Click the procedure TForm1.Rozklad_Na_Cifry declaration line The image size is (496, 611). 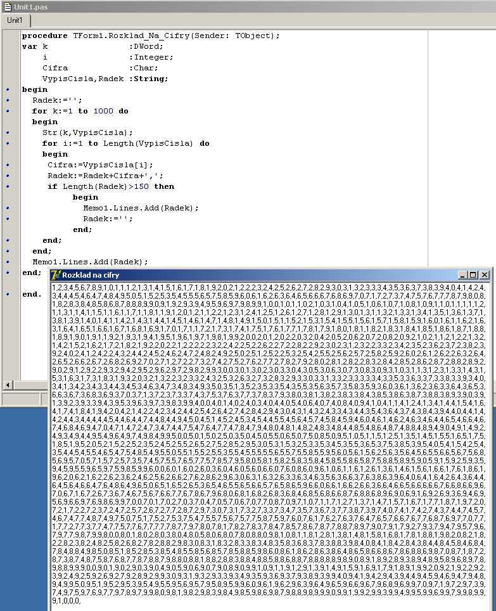coord(151,36)
